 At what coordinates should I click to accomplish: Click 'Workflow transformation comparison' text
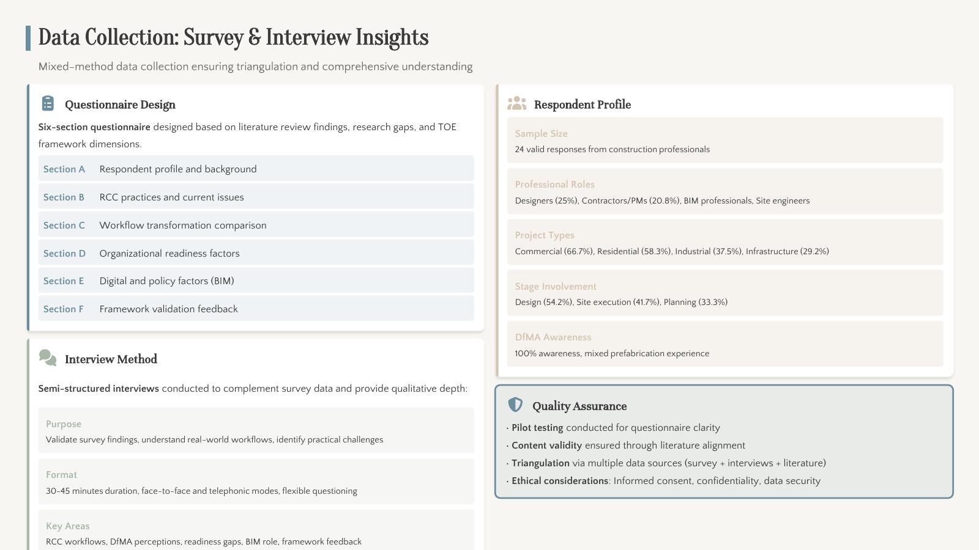(x=183, y=226)
